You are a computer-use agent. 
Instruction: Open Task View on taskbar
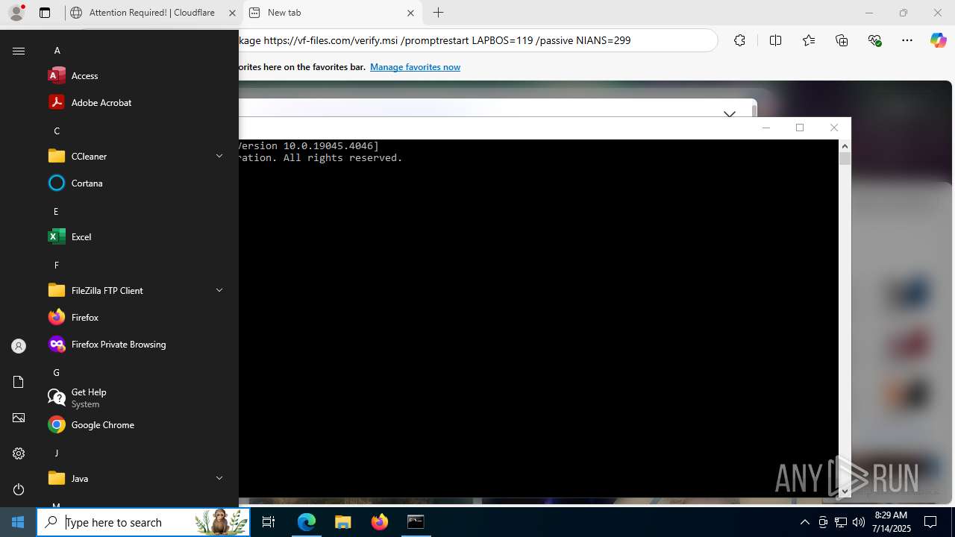(x=269, y=522)
